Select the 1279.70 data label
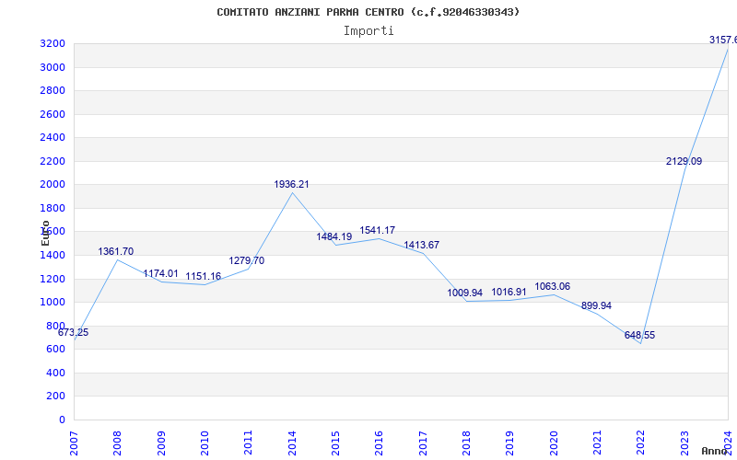 coord(247,260)
